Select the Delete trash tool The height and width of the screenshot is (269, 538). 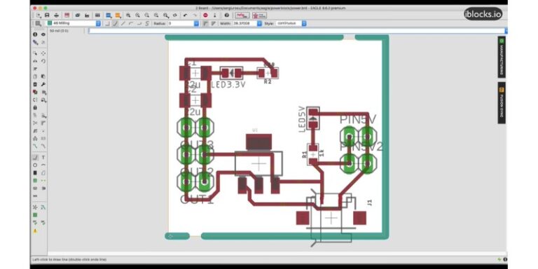click(35, 84)
